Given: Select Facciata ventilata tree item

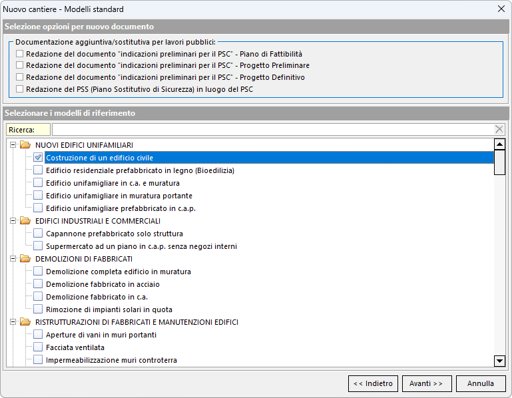Looking at the screenshot, I should pyautogui.click(x=75, y=347).
